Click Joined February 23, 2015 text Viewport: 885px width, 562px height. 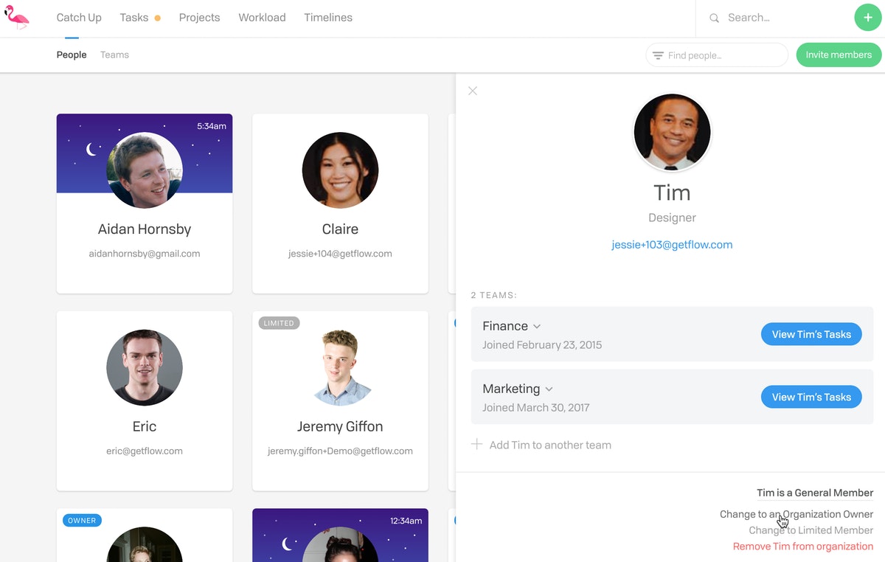542,344
